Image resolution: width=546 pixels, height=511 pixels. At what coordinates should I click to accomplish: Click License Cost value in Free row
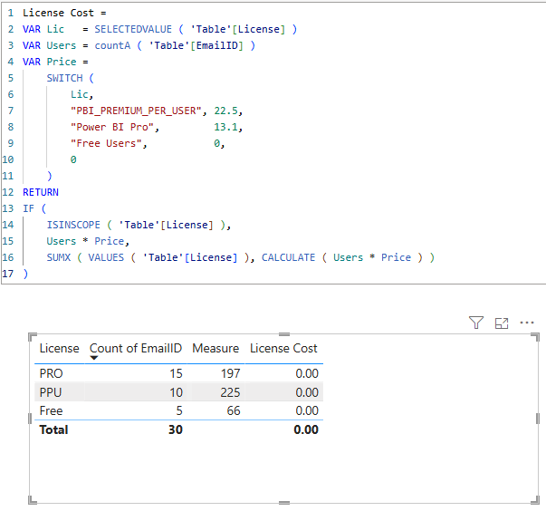[307, 410]
